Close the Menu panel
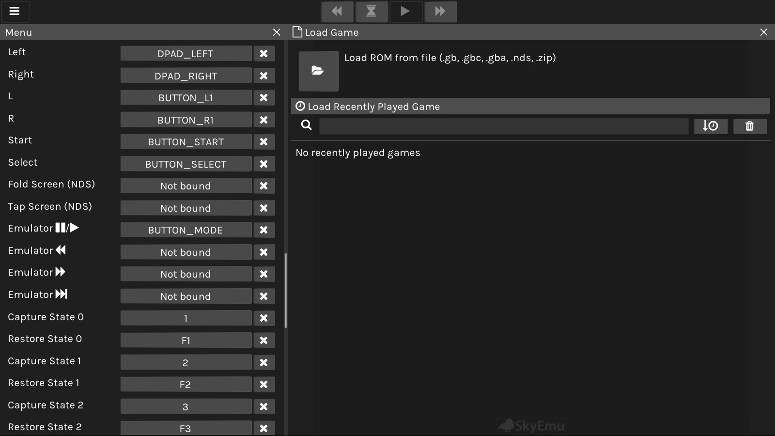This screenshot has width=775, height=436. (x=277, y=32)
